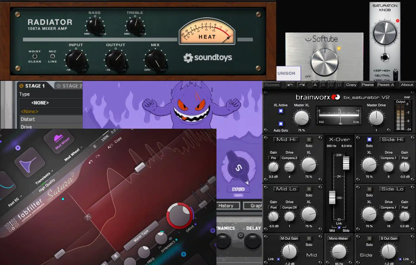Enable Solo on the Mid Hi band
Image resolution: width=416 pixels, height=265 pixels.
[309, 139]
